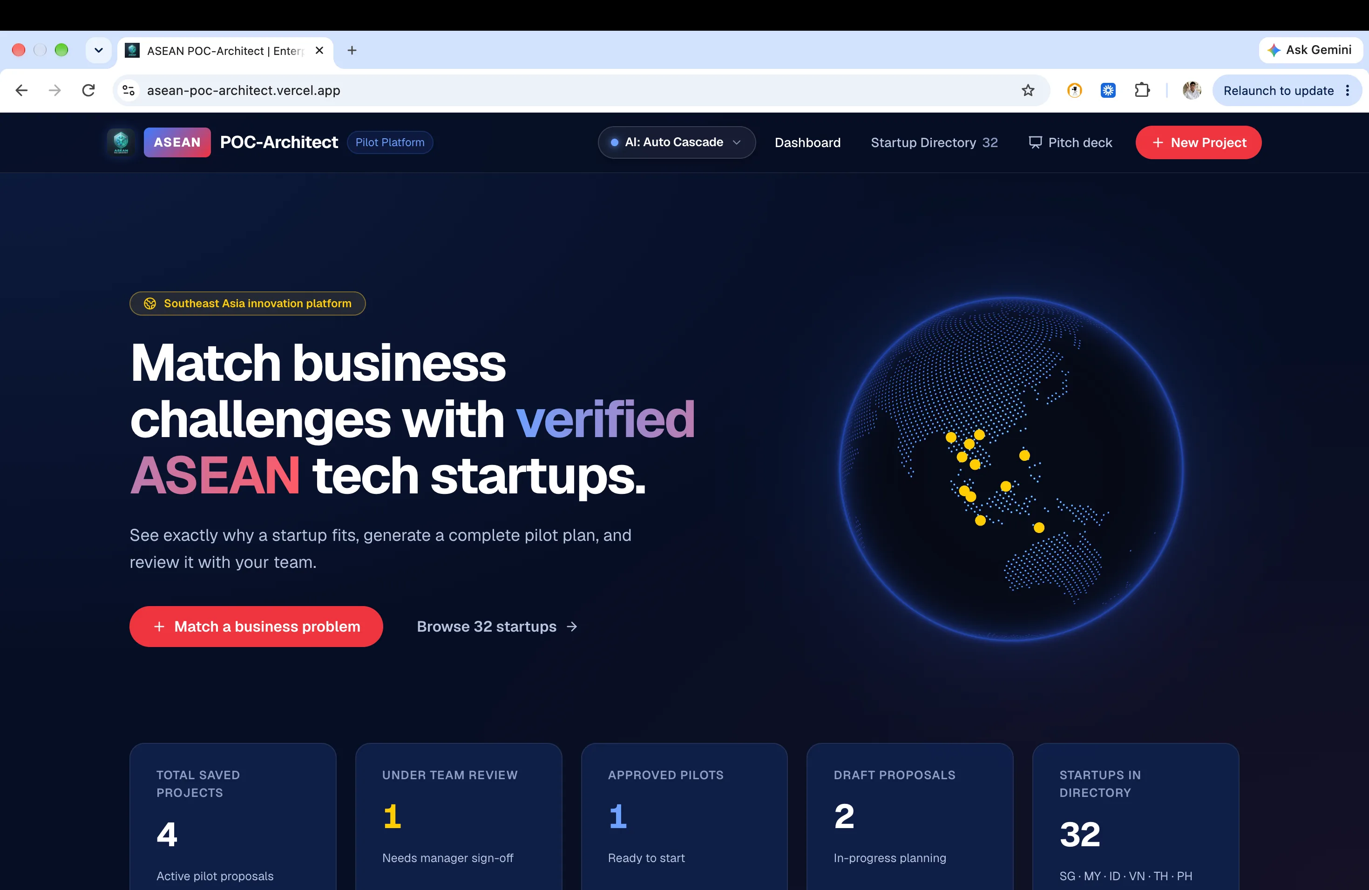Open the tab search chevron dropdown
The width and height of the screenshot is (1369, 890).
point(98,51)
